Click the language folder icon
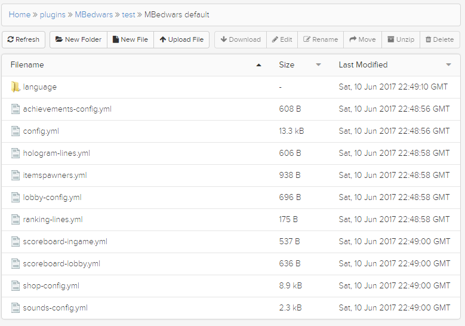The image size is (465, 326). point(16,87)
